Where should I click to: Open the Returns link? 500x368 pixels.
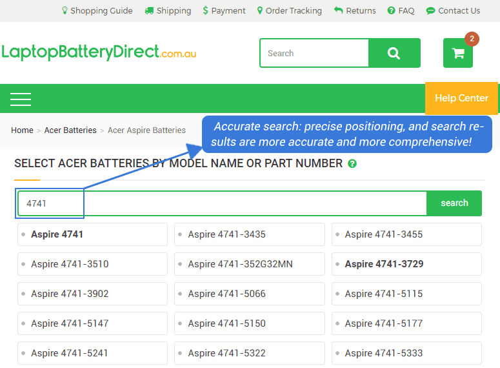coord(355,11)
